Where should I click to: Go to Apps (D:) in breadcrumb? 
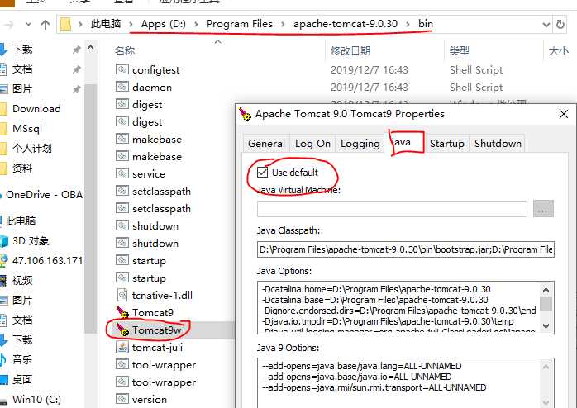point(164,24)
